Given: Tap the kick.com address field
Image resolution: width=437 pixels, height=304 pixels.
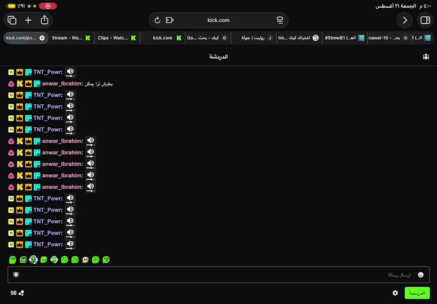Looking at the screenshot, I should [x=218, y=20].
